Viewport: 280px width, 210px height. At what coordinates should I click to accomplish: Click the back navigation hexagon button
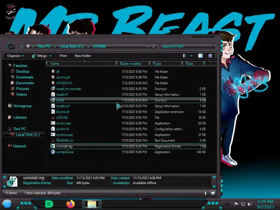tap(11, 46)
